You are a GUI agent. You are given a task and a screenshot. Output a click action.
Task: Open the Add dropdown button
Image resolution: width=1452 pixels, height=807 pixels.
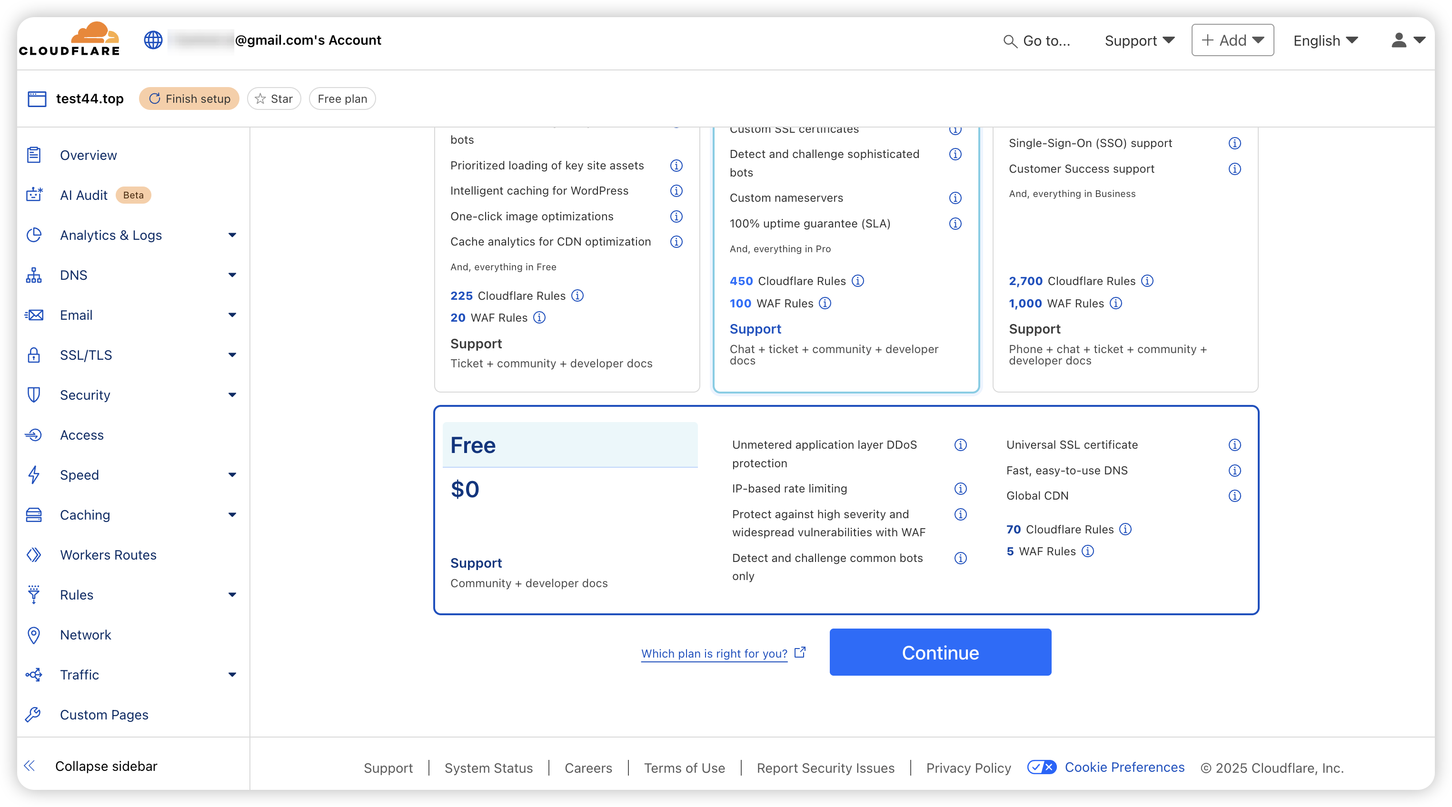point(1232,40)
